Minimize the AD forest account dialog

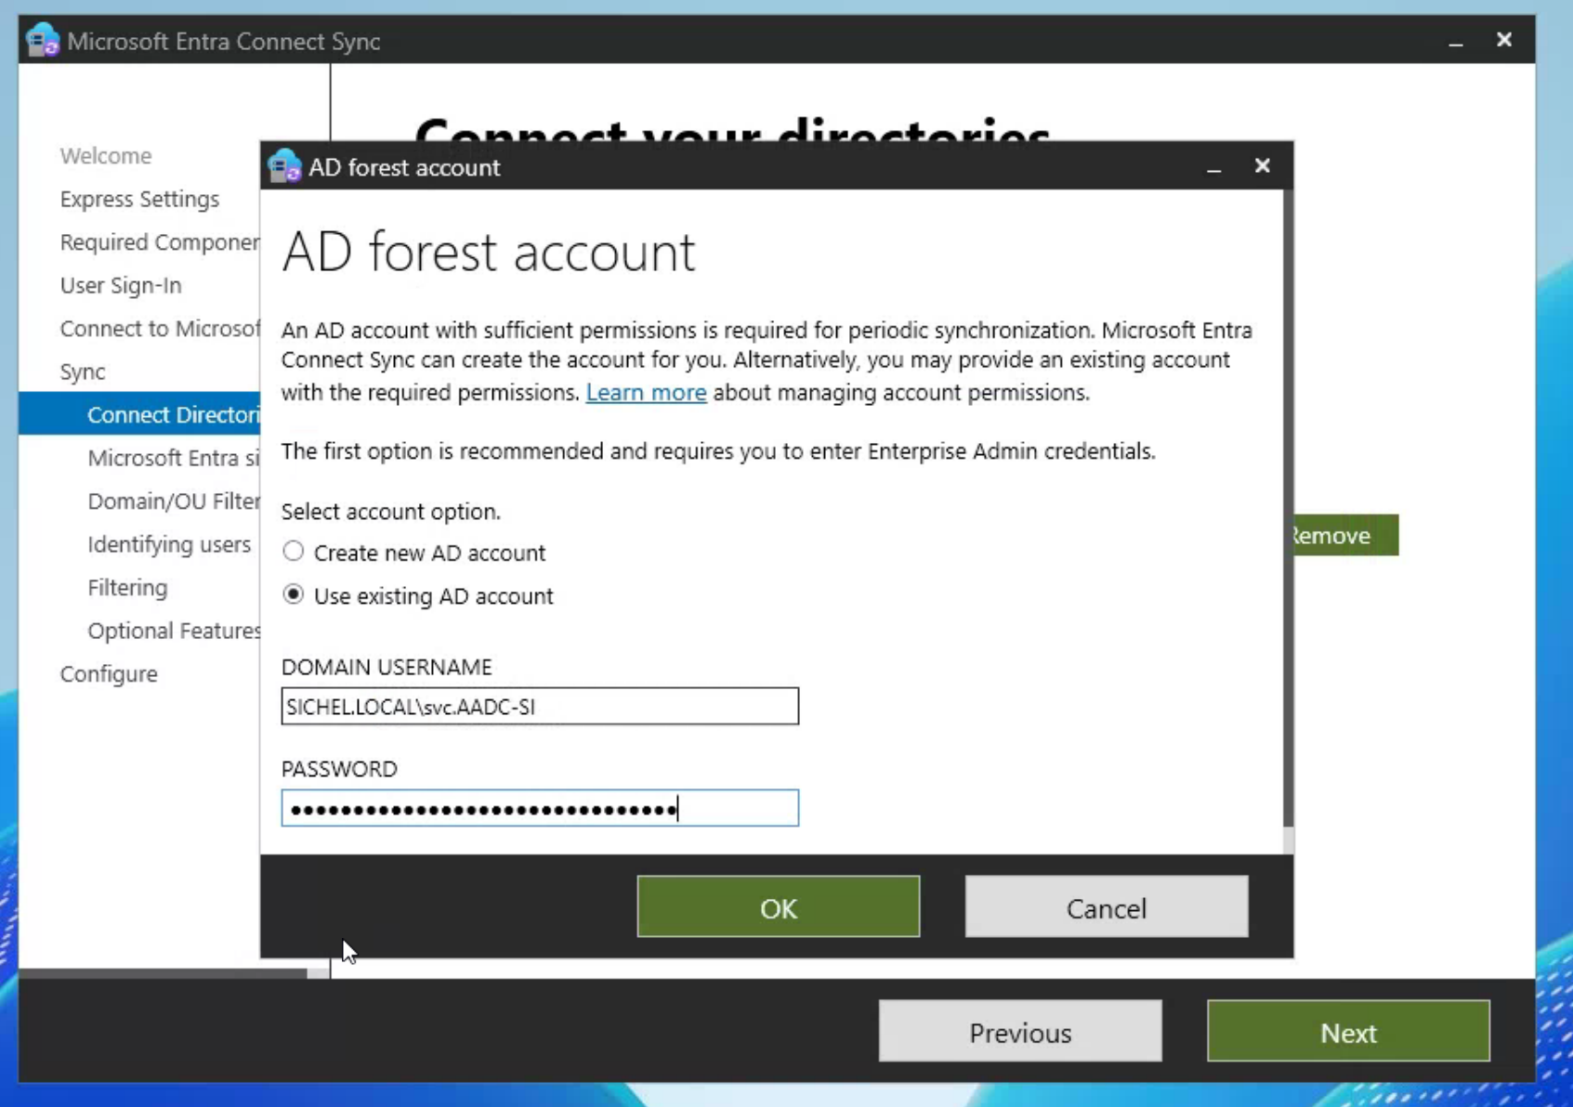point(1213,167)
